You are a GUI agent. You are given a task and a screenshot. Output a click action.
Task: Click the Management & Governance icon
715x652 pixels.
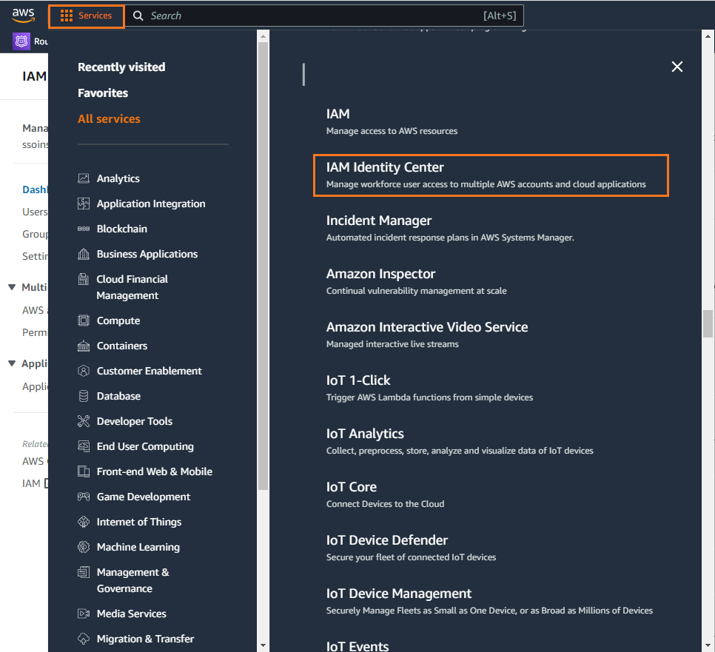pos(84,572)
